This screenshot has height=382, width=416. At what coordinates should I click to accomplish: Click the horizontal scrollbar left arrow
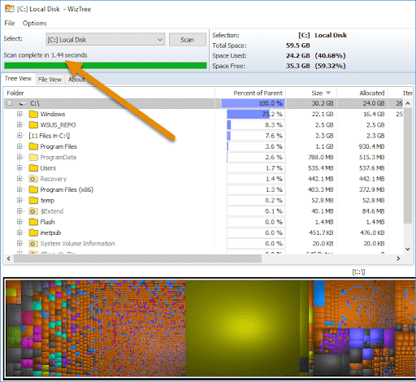point(9,258)
